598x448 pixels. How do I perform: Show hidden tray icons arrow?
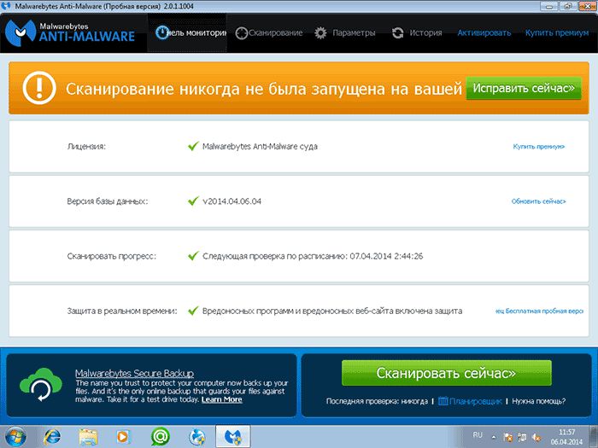click(494, 437)
